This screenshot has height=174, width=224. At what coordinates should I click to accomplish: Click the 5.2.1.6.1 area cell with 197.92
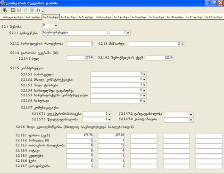pos(111,135)
